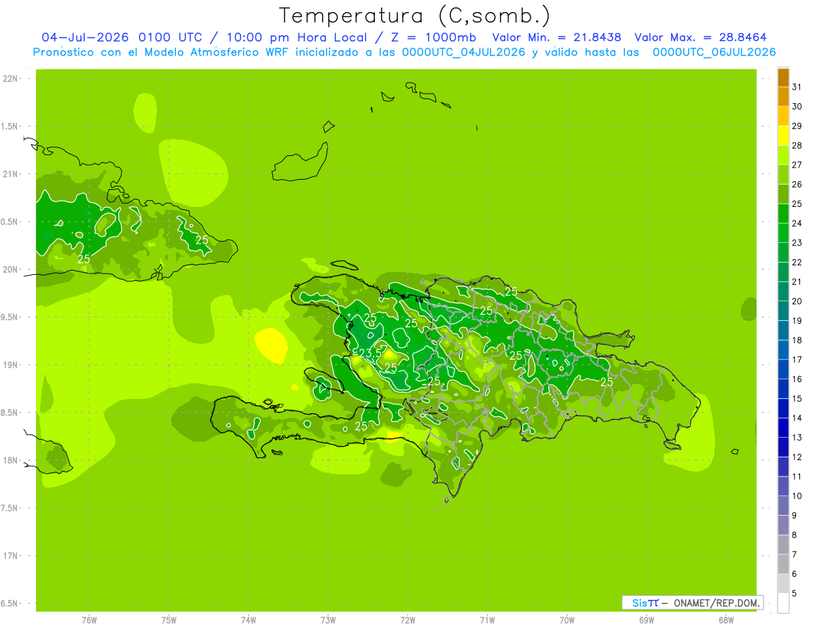Select the 'Z = 1000mb' level label
This screenshot has width=815, height=629.
[x=431, y=37]
